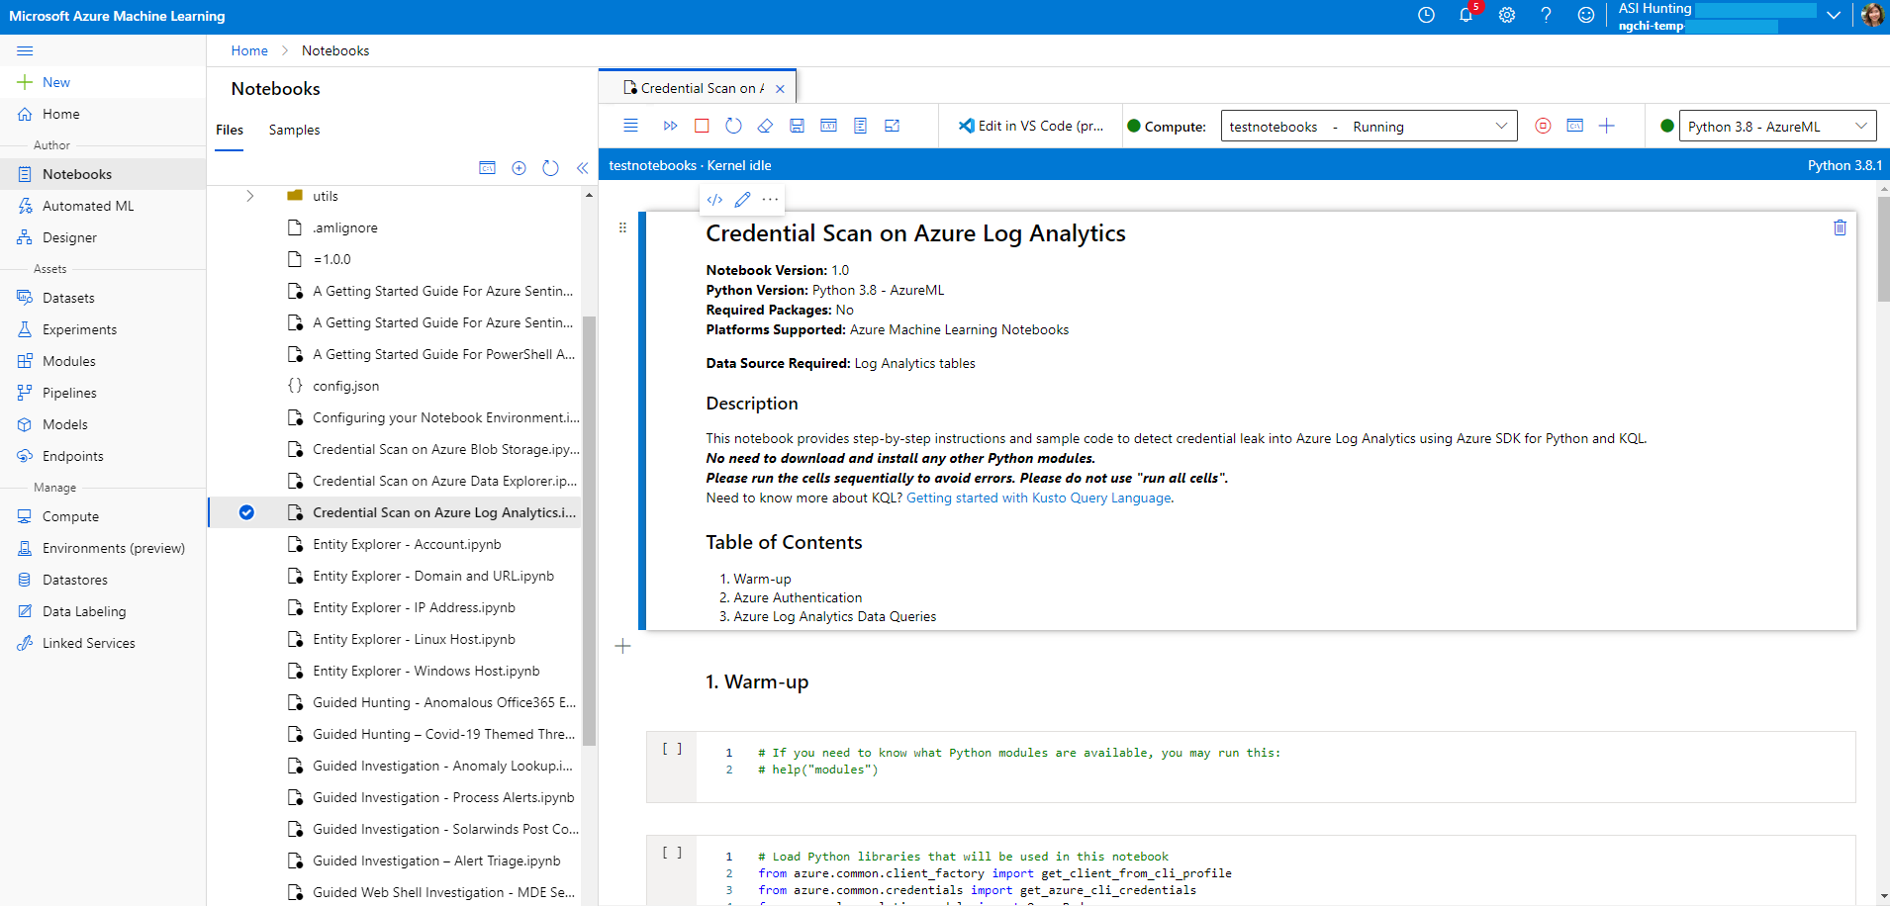The height and width of the screenshot is (906, 1890).
Task: Refresh the notebooks file list
Action: pyautogui.click(x=550, y=168)
